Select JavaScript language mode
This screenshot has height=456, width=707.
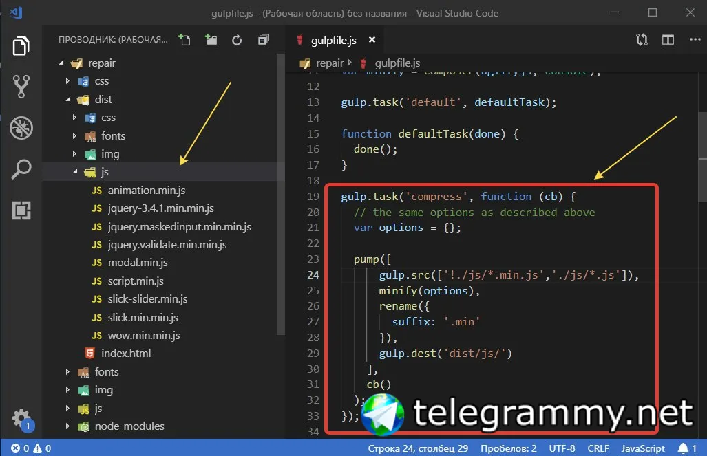(643, 448)
